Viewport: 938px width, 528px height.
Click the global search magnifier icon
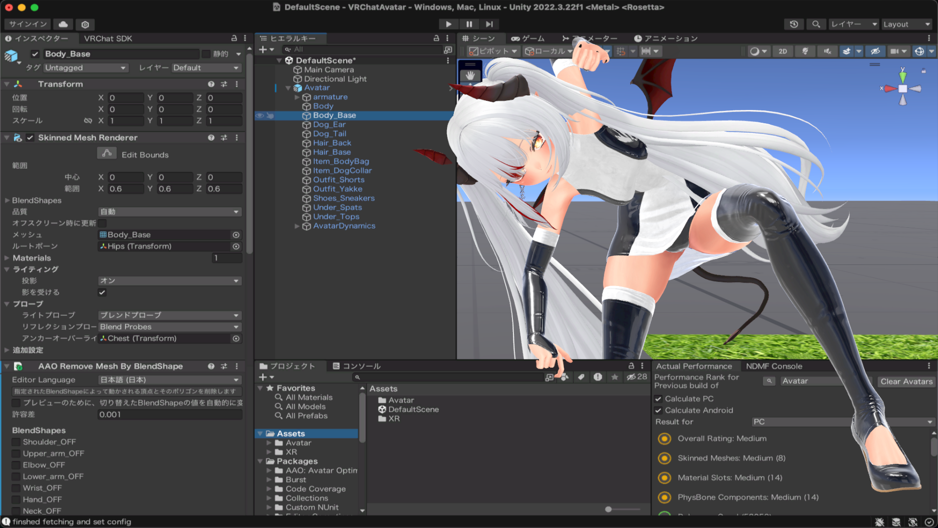816,24
